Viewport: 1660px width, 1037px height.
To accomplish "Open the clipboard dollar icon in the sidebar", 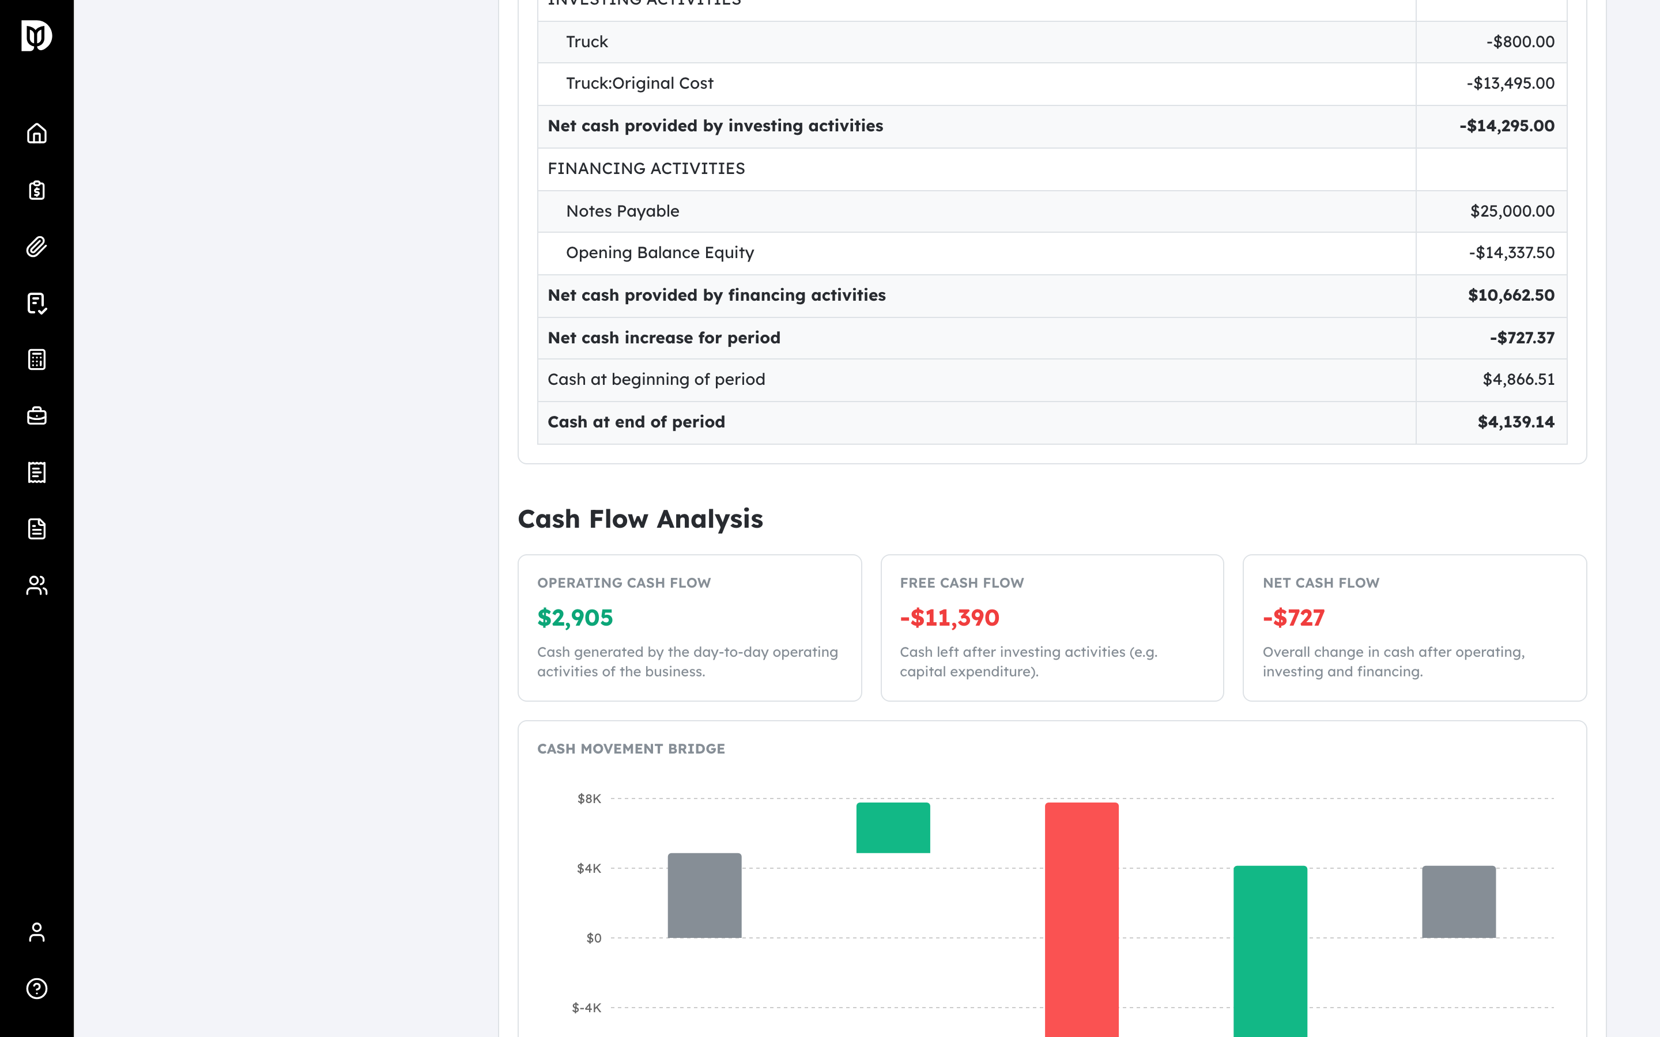I will pyautogui.click(x=36, y=190).
